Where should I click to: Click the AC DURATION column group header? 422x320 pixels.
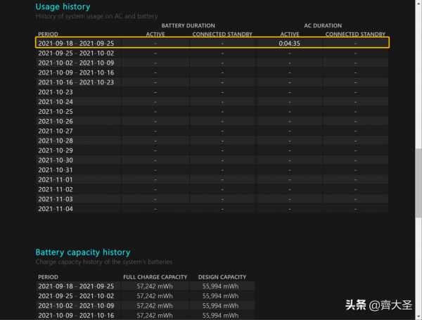[x=322, y=26]
